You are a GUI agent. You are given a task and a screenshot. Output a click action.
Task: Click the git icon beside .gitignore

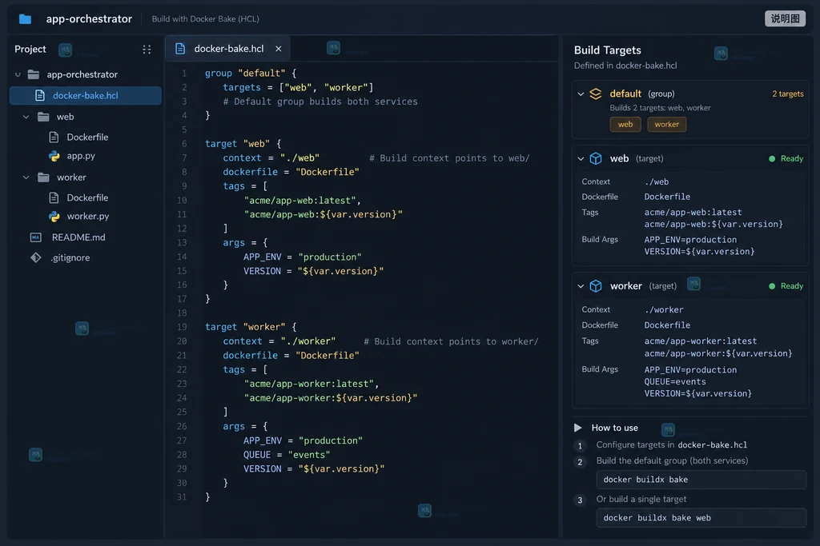[x=35, y=258]
